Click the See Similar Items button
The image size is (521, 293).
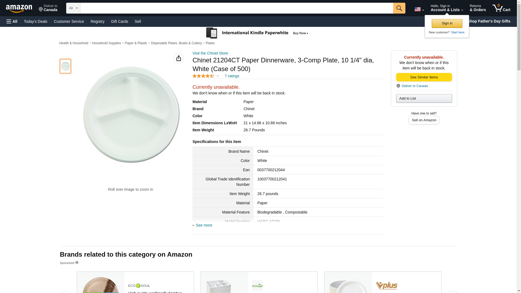coord(424,77)
